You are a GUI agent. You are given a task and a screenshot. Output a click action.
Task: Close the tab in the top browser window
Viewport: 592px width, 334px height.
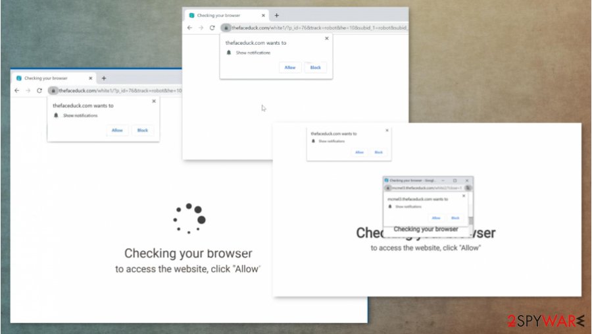263,16
